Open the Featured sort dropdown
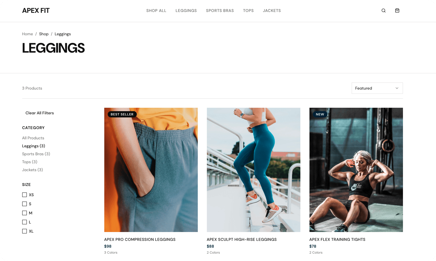The image size is (436, 261). coord(377,88)
